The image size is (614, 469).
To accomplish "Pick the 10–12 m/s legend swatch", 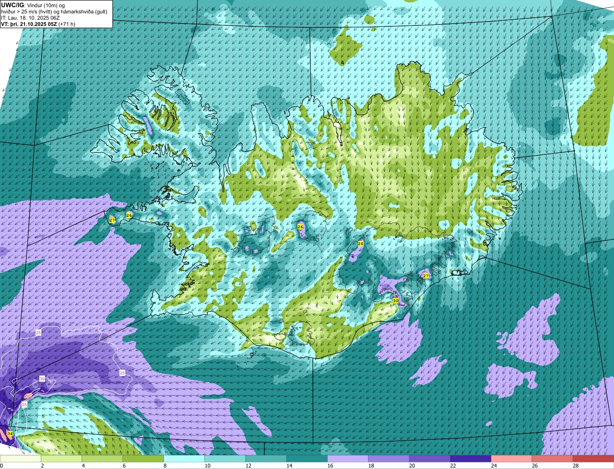I will pyautogui.click(x=225, y=458).
